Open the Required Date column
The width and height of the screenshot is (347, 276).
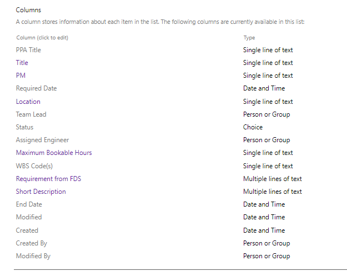pyautogui.click(x=36, y=88)
